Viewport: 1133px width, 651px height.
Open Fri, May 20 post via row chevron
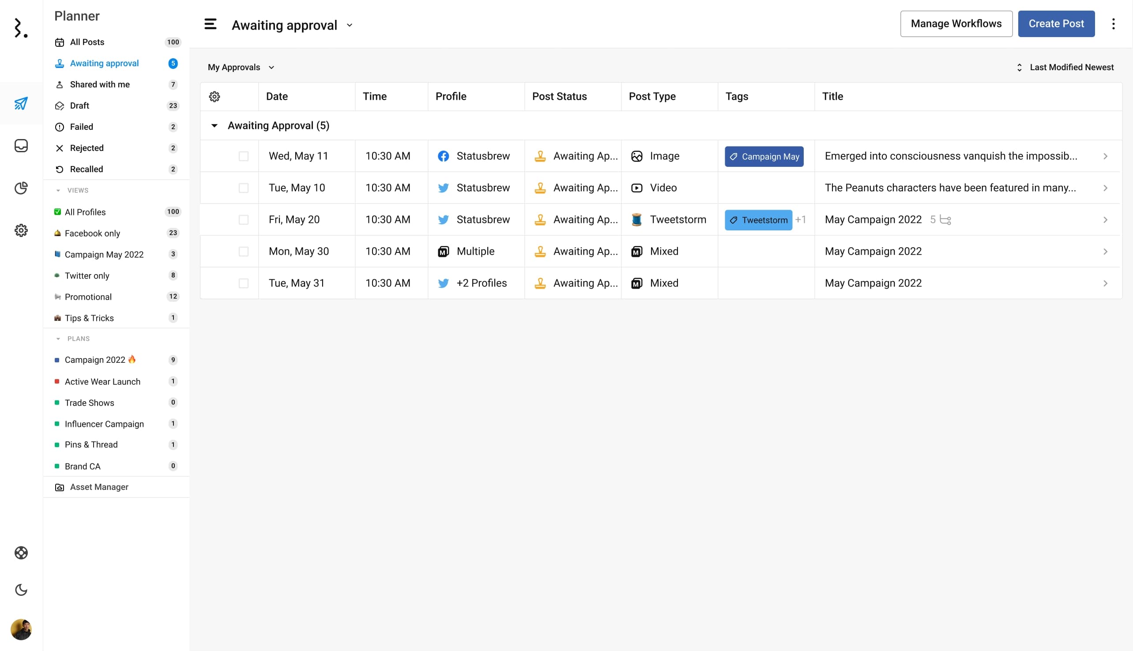[x=1105, y=219]
